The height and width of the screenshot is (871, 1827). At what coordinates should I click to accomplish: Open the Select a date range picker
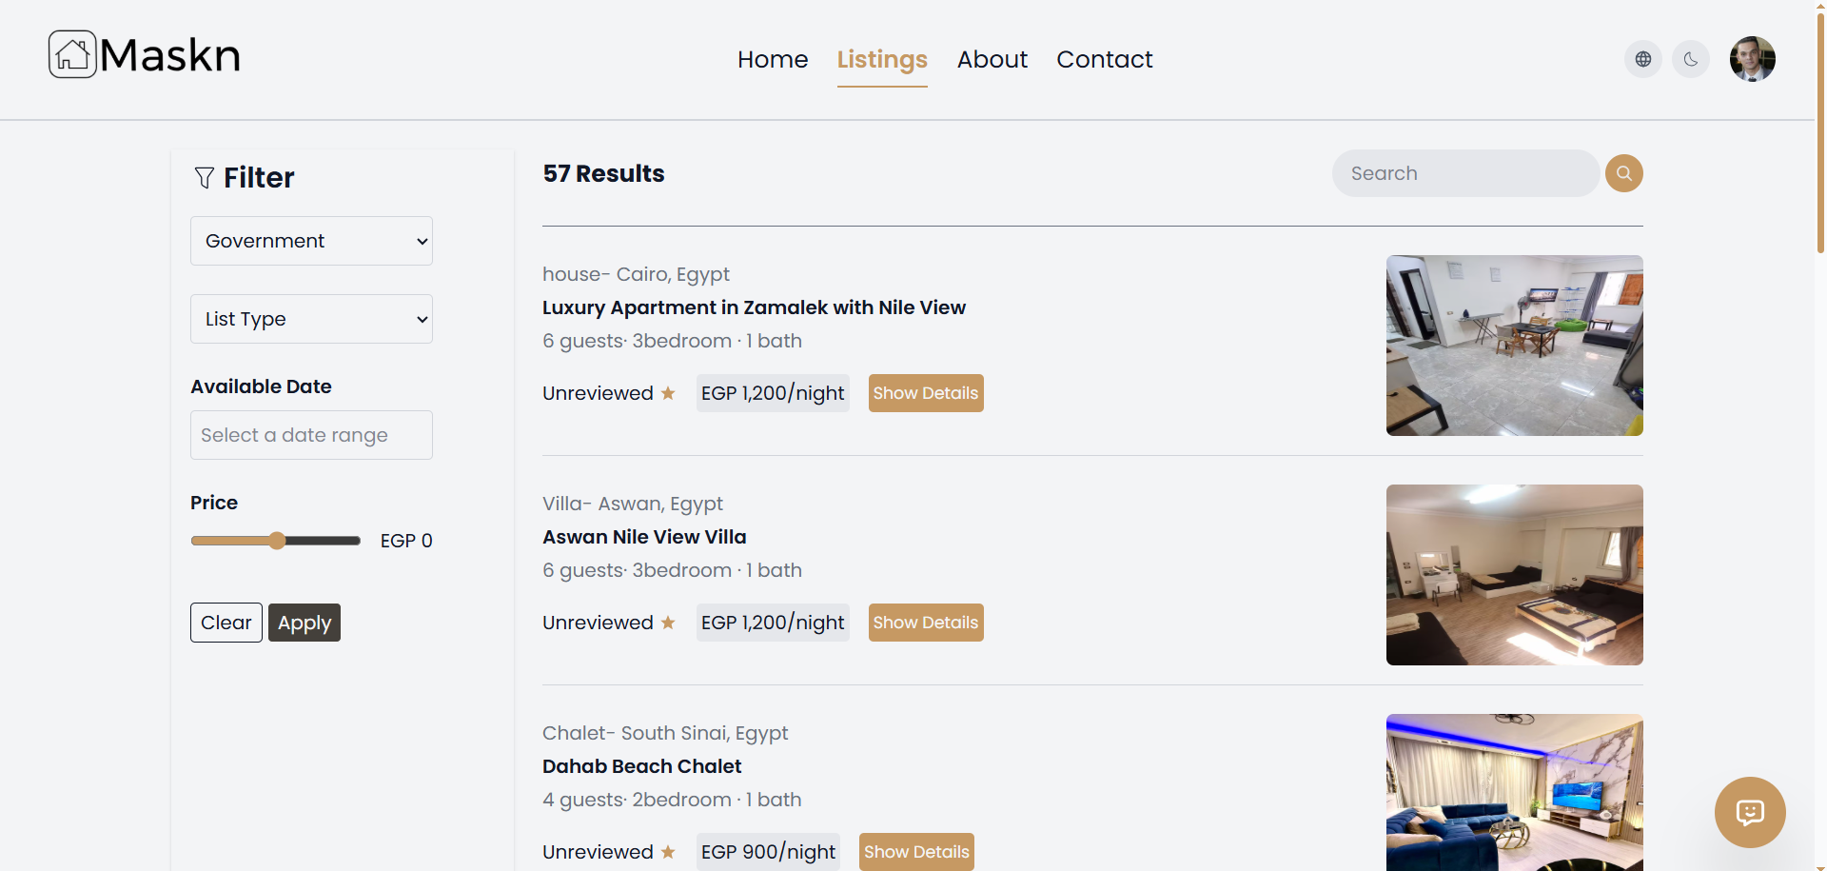[311, 435]
